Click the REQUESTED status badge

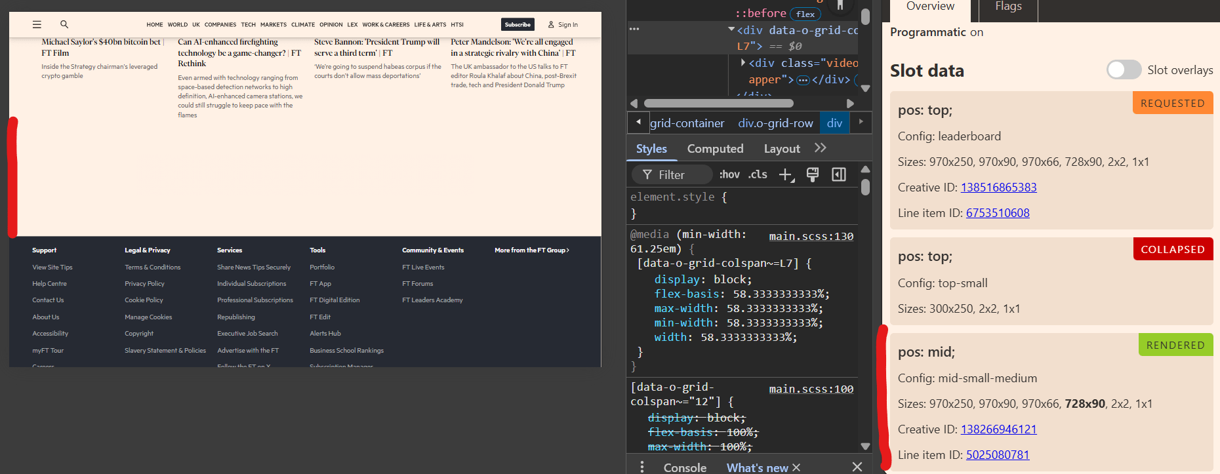click(x=1173, y=103)
